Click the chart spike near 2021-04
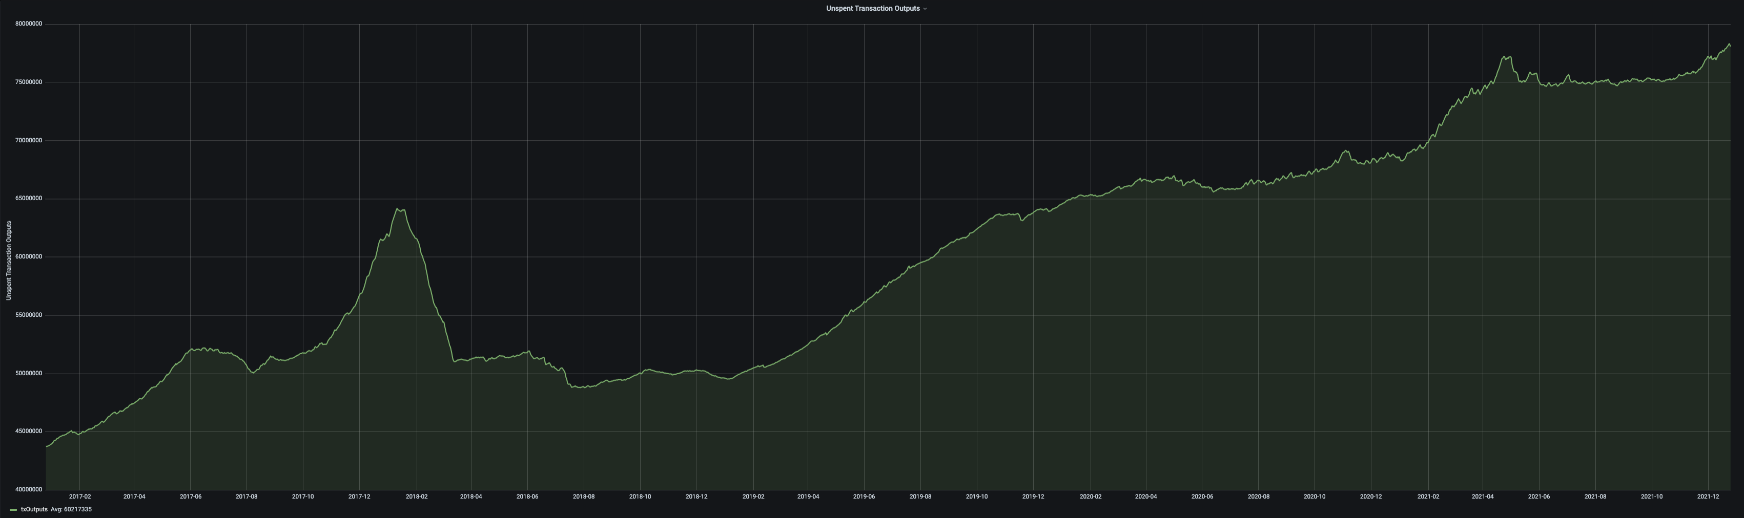 (x=1504, y=57)
